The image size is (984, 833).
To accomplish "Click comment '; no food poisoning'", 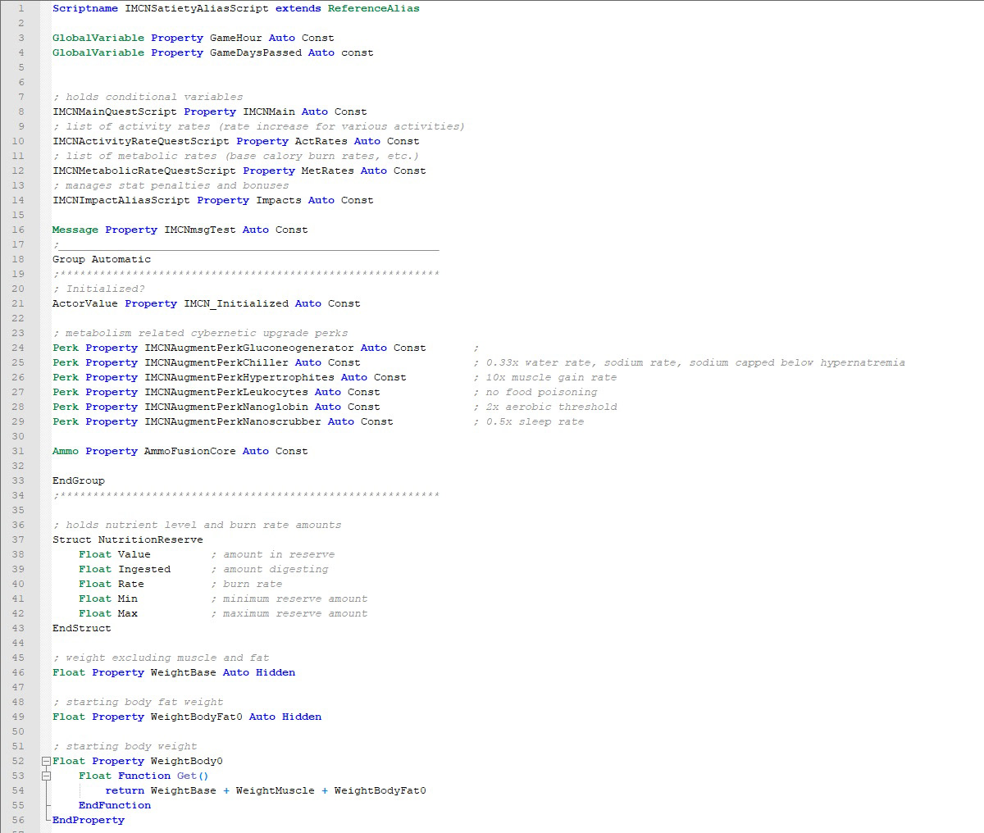I will [535, 392].
